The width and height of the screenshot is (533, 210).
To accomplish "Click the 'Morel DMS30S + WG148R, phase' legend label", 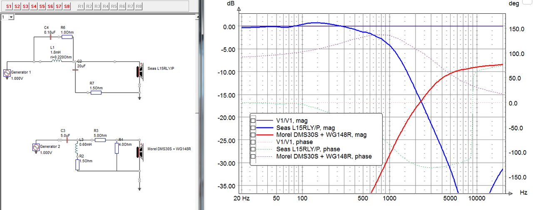I will pos(324,156).
